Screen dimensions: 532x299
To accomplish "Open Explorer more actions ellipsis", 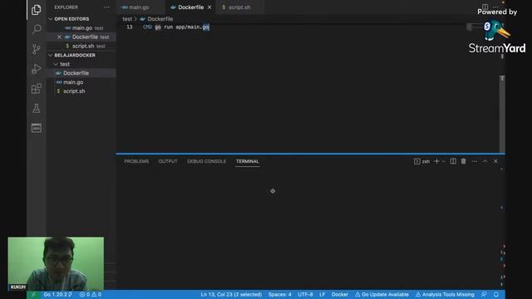I will [106, 7].
